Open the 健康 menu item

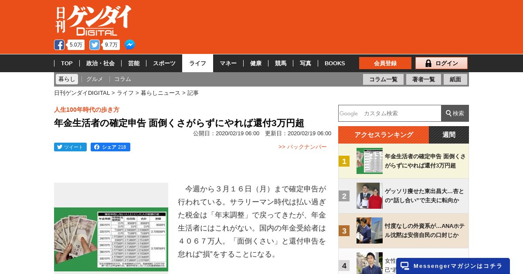point(256,63)
